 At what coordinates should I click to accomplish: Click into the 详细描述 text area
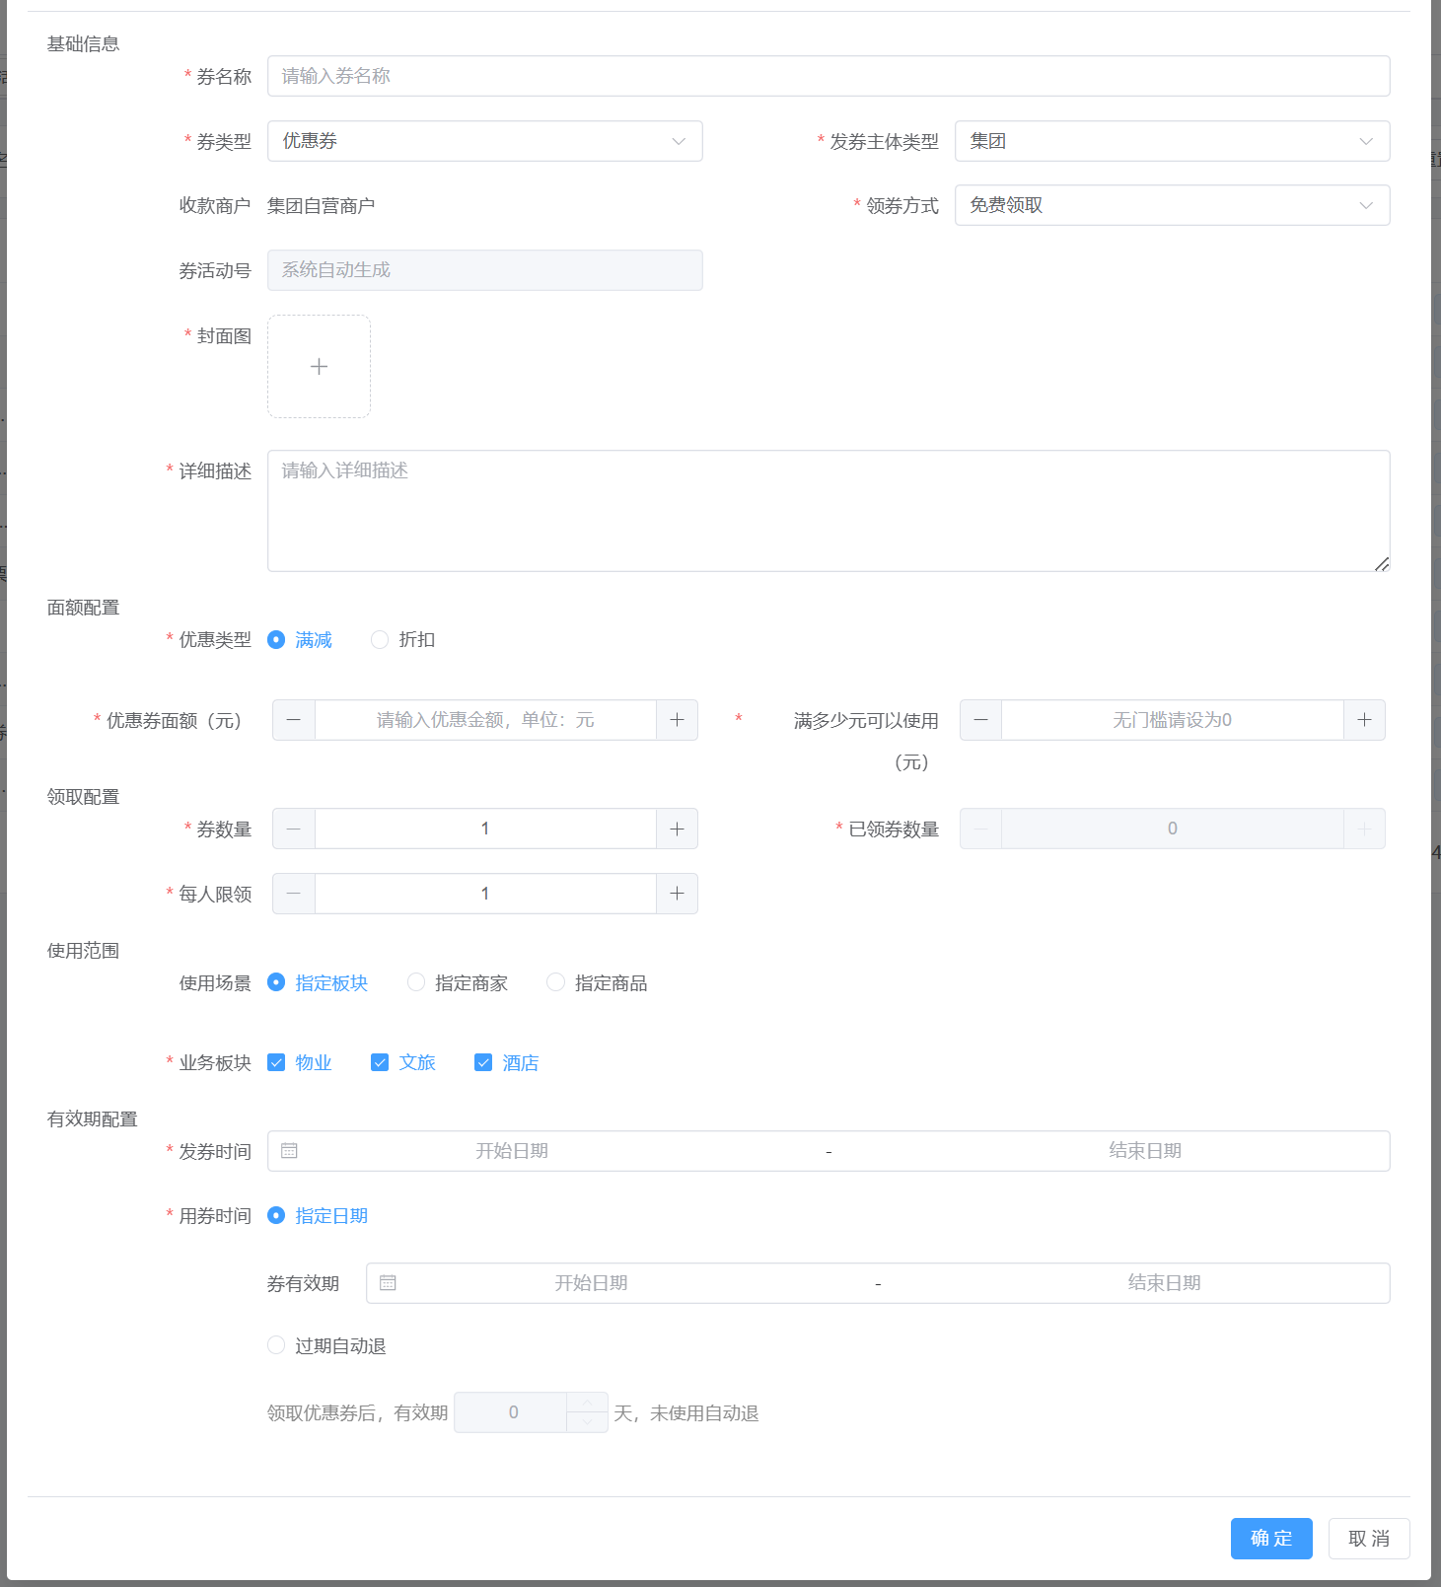coord(828,511)
